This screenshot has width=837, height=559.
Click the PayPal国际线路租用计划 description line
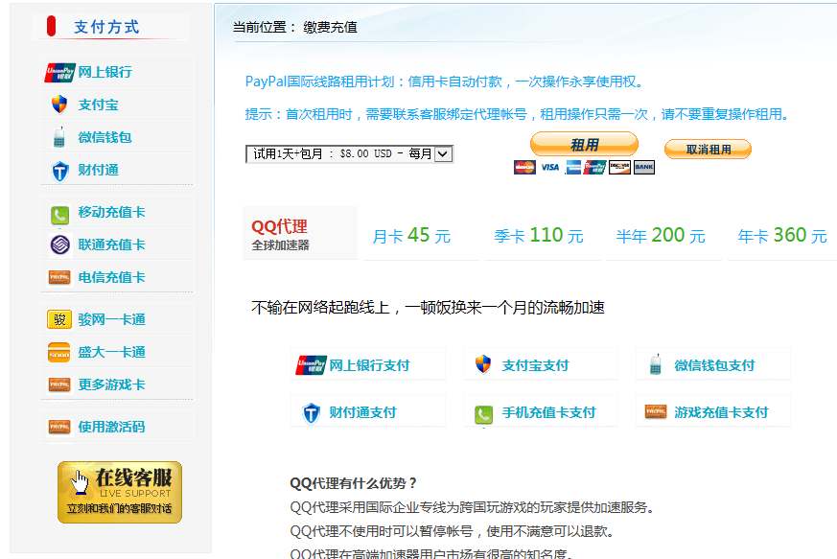445,82
